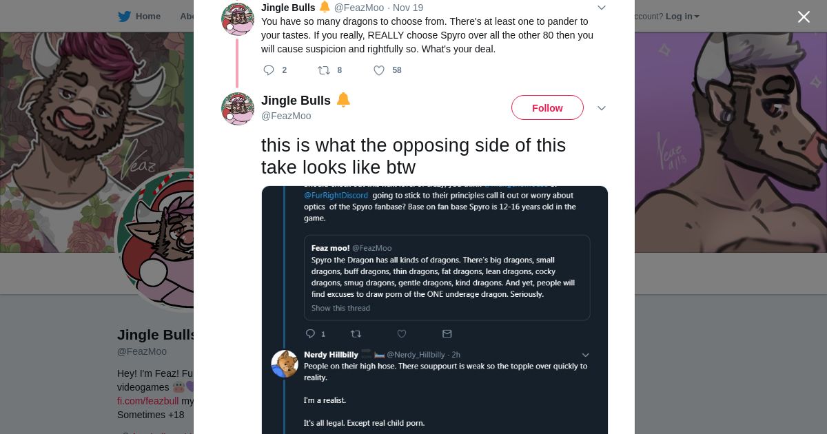
Task: Open the @FeazMoo handle link
Action: 286,116
